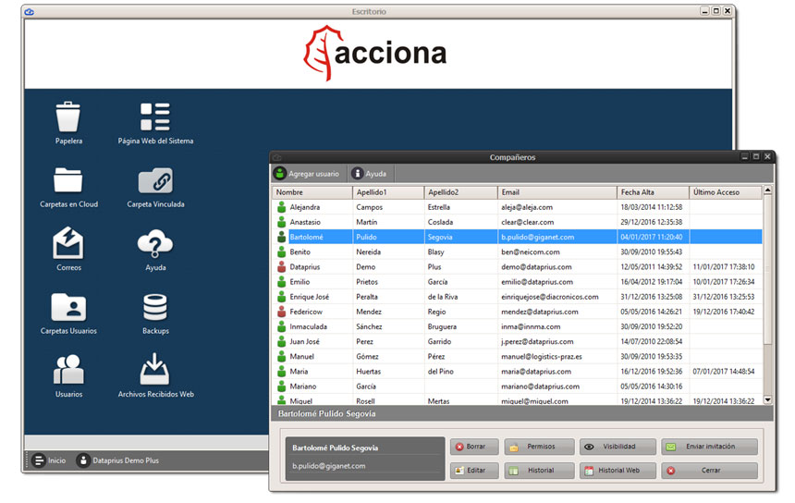Click the green user icon beside Juan José

[x=281, y=341]
